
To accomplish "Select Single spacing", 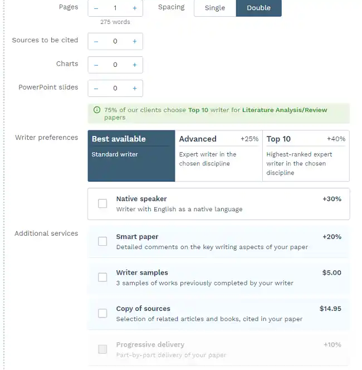I will tap(215, 8).
